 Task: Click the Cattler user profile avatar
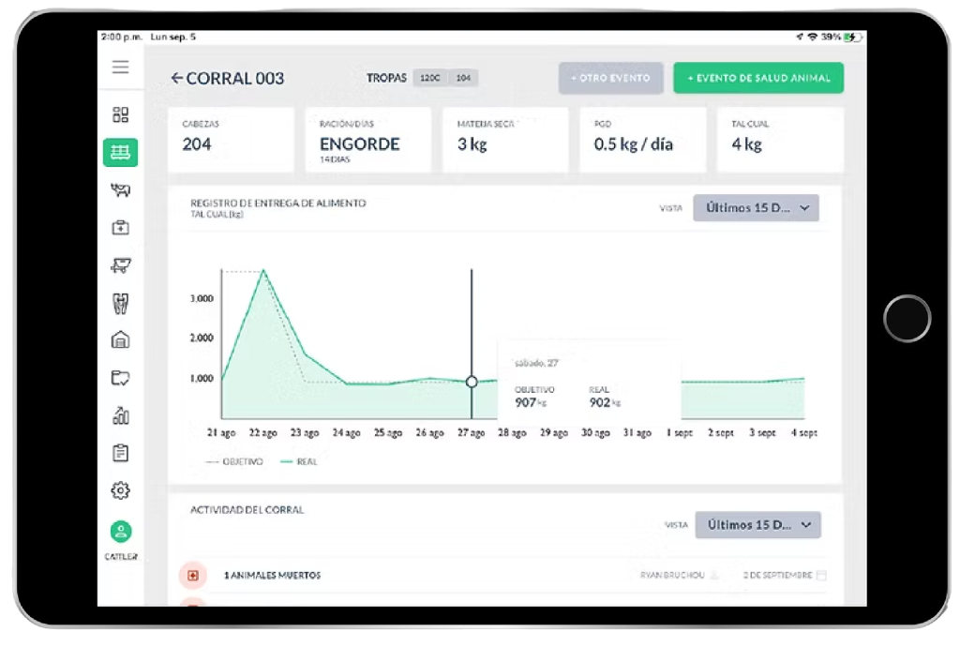pos(120,532)
